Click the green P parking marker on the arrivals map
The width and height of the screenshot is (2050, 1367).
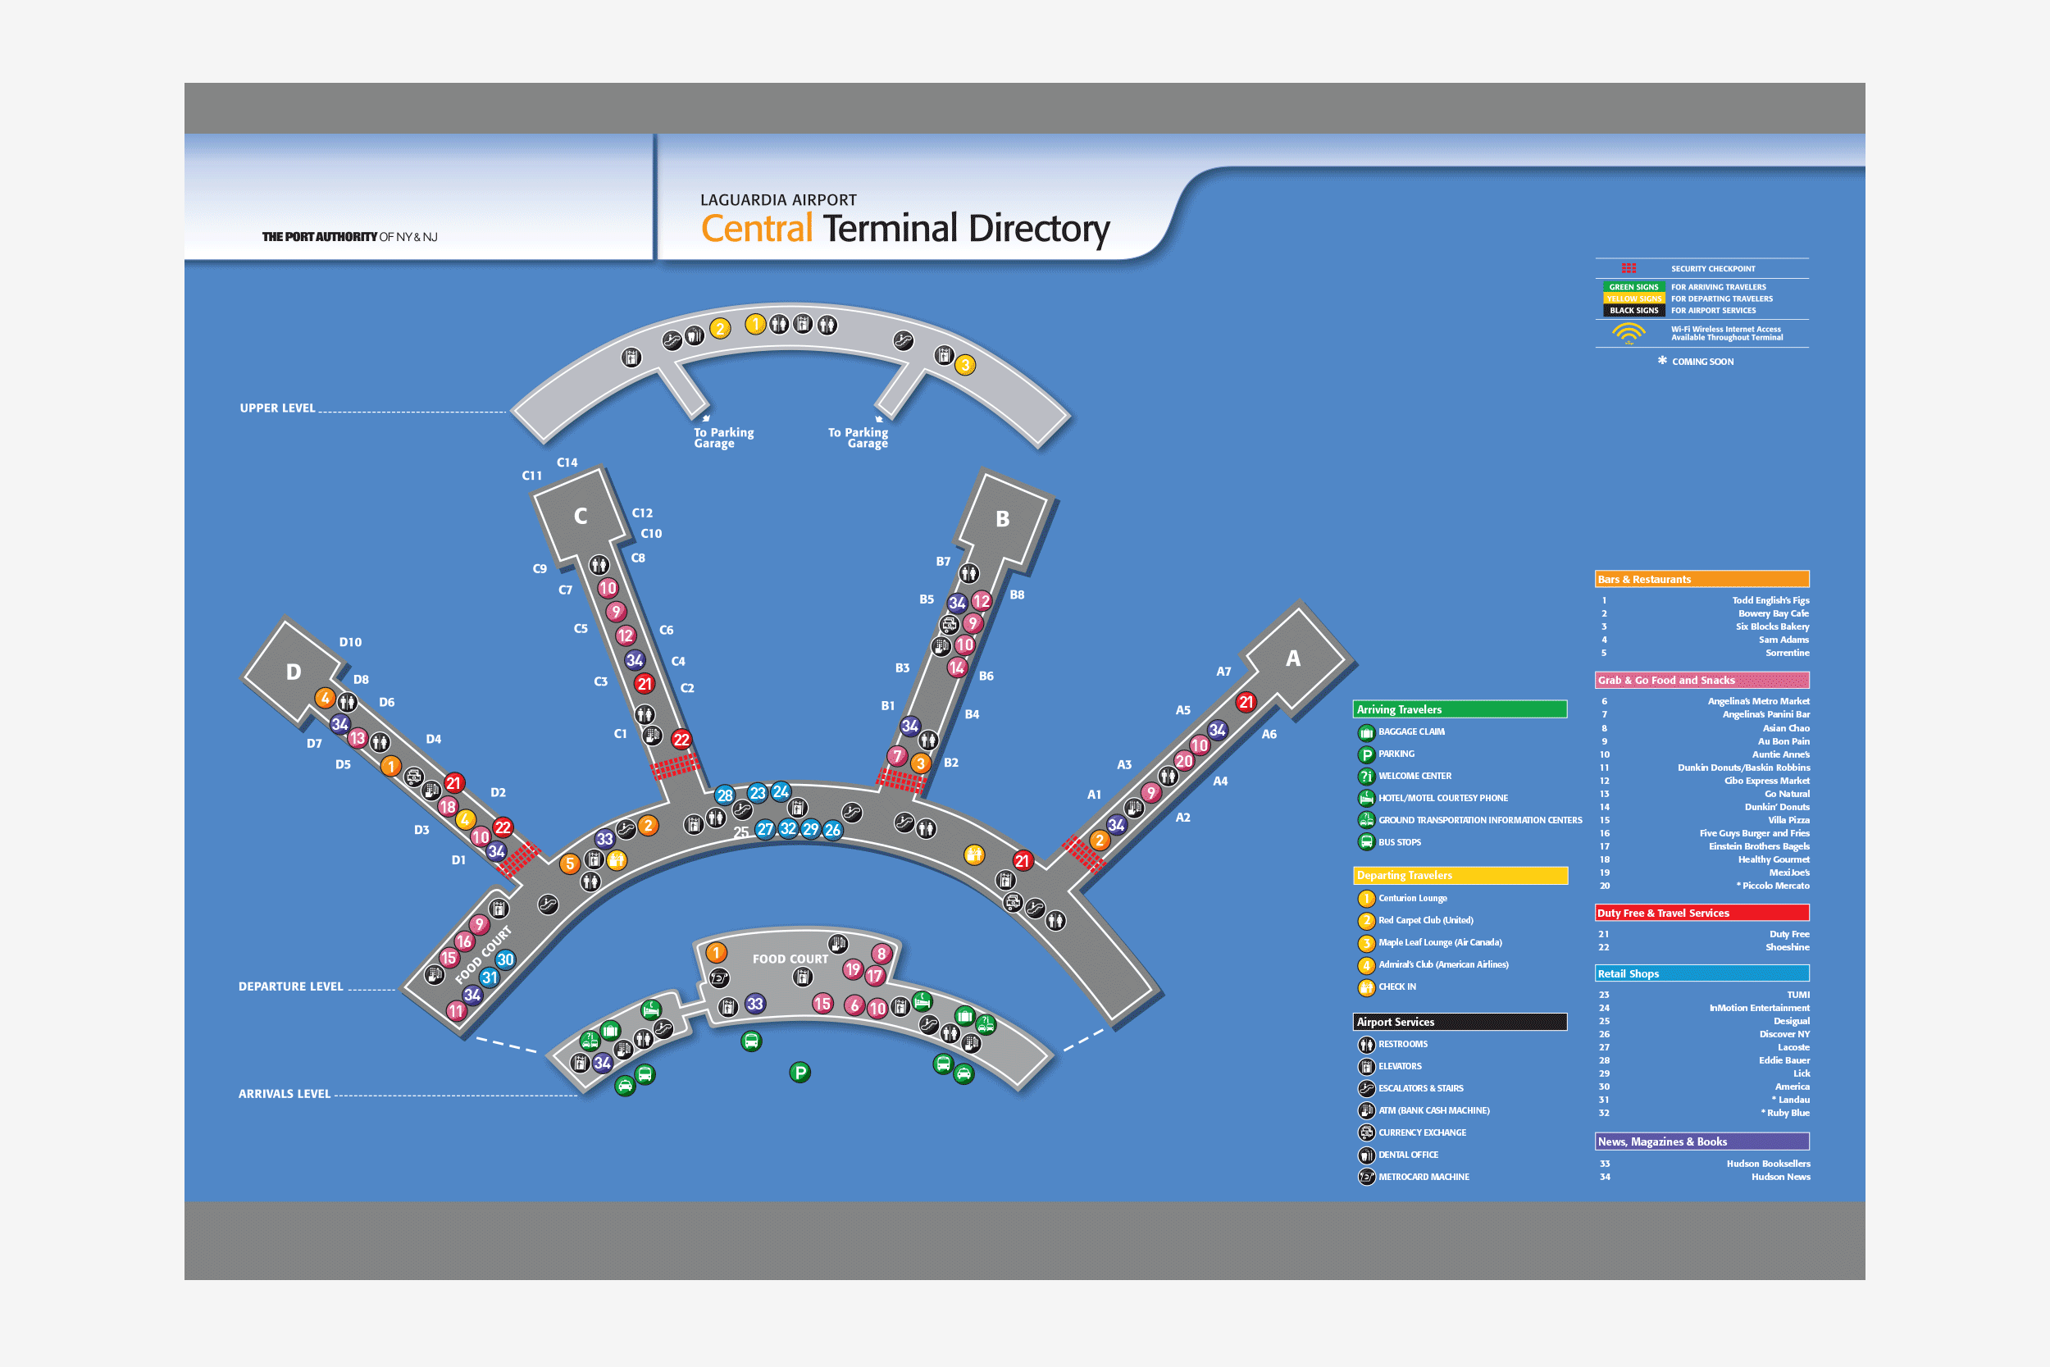799,1073
